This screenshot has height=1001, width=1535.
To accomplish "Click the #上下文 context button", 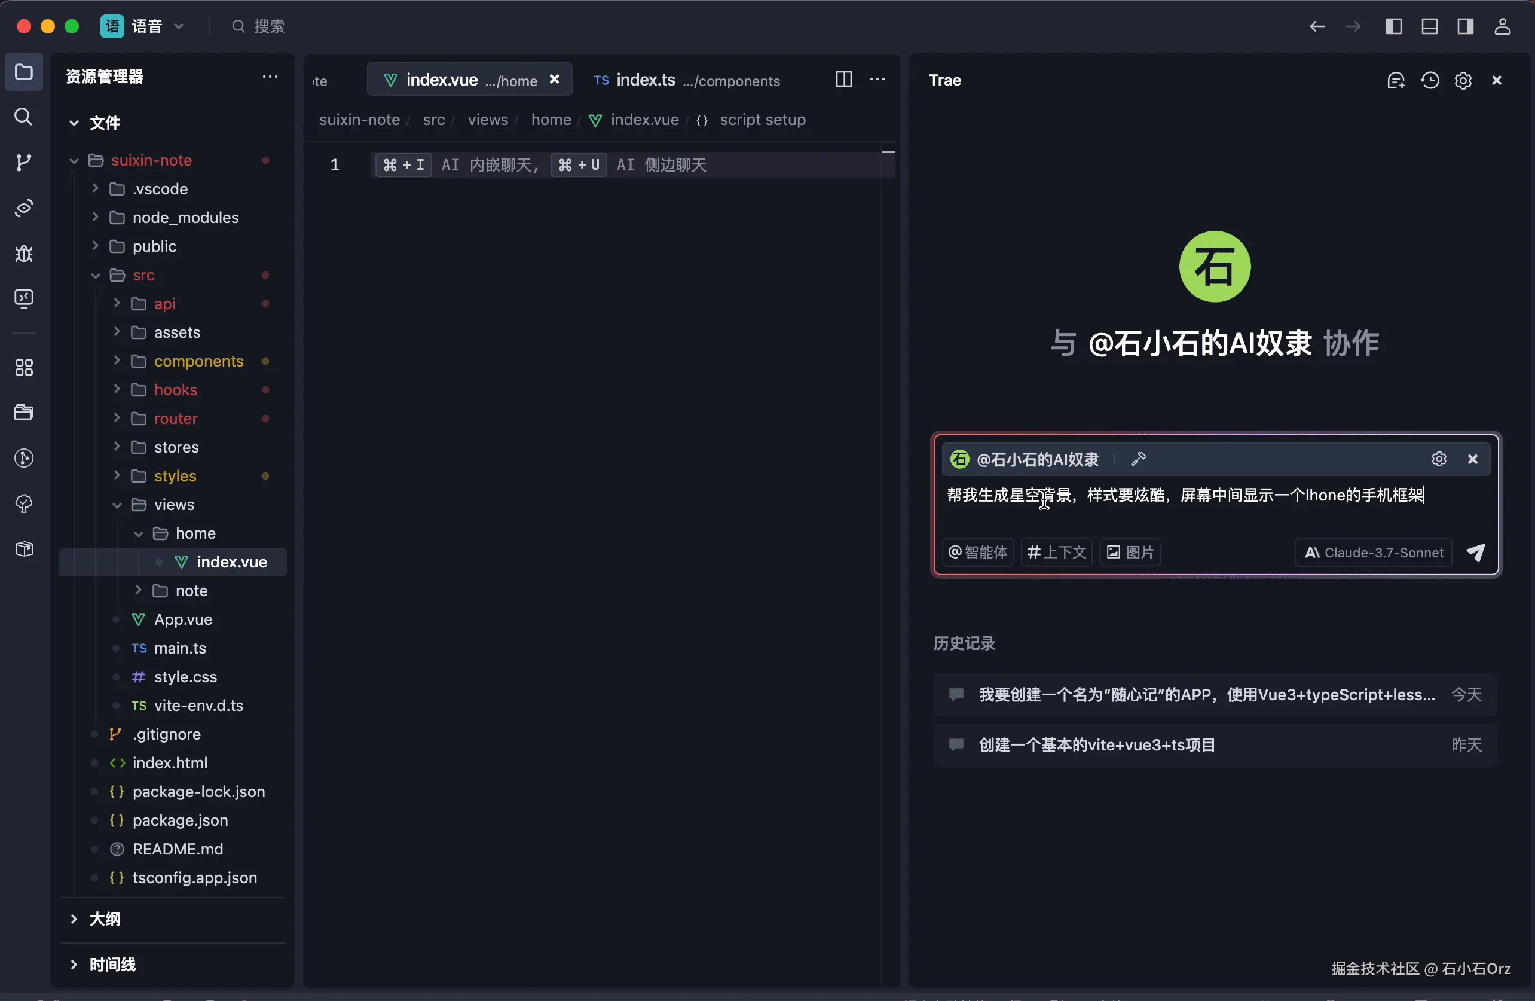I will pyautogui.click(x=1056, y=553).
